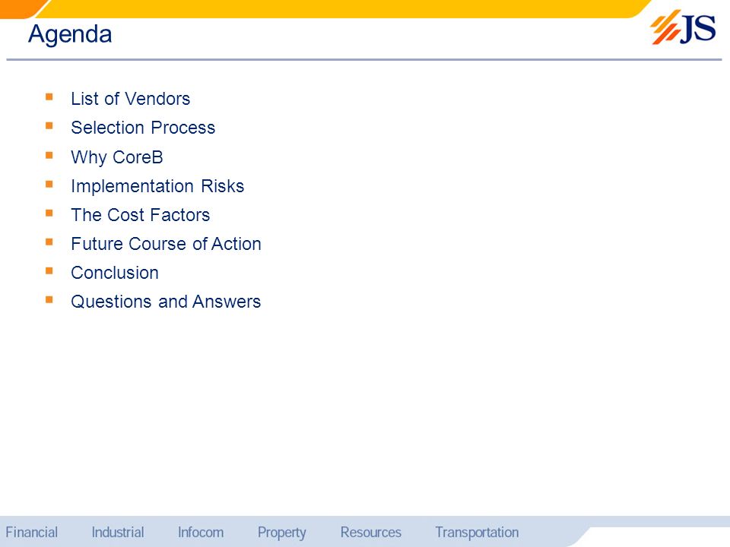Image resolution: width=730 pixels, height=547 pixels.
Task: Select the Industrial footer label
Action: click(x=118, y=533)
